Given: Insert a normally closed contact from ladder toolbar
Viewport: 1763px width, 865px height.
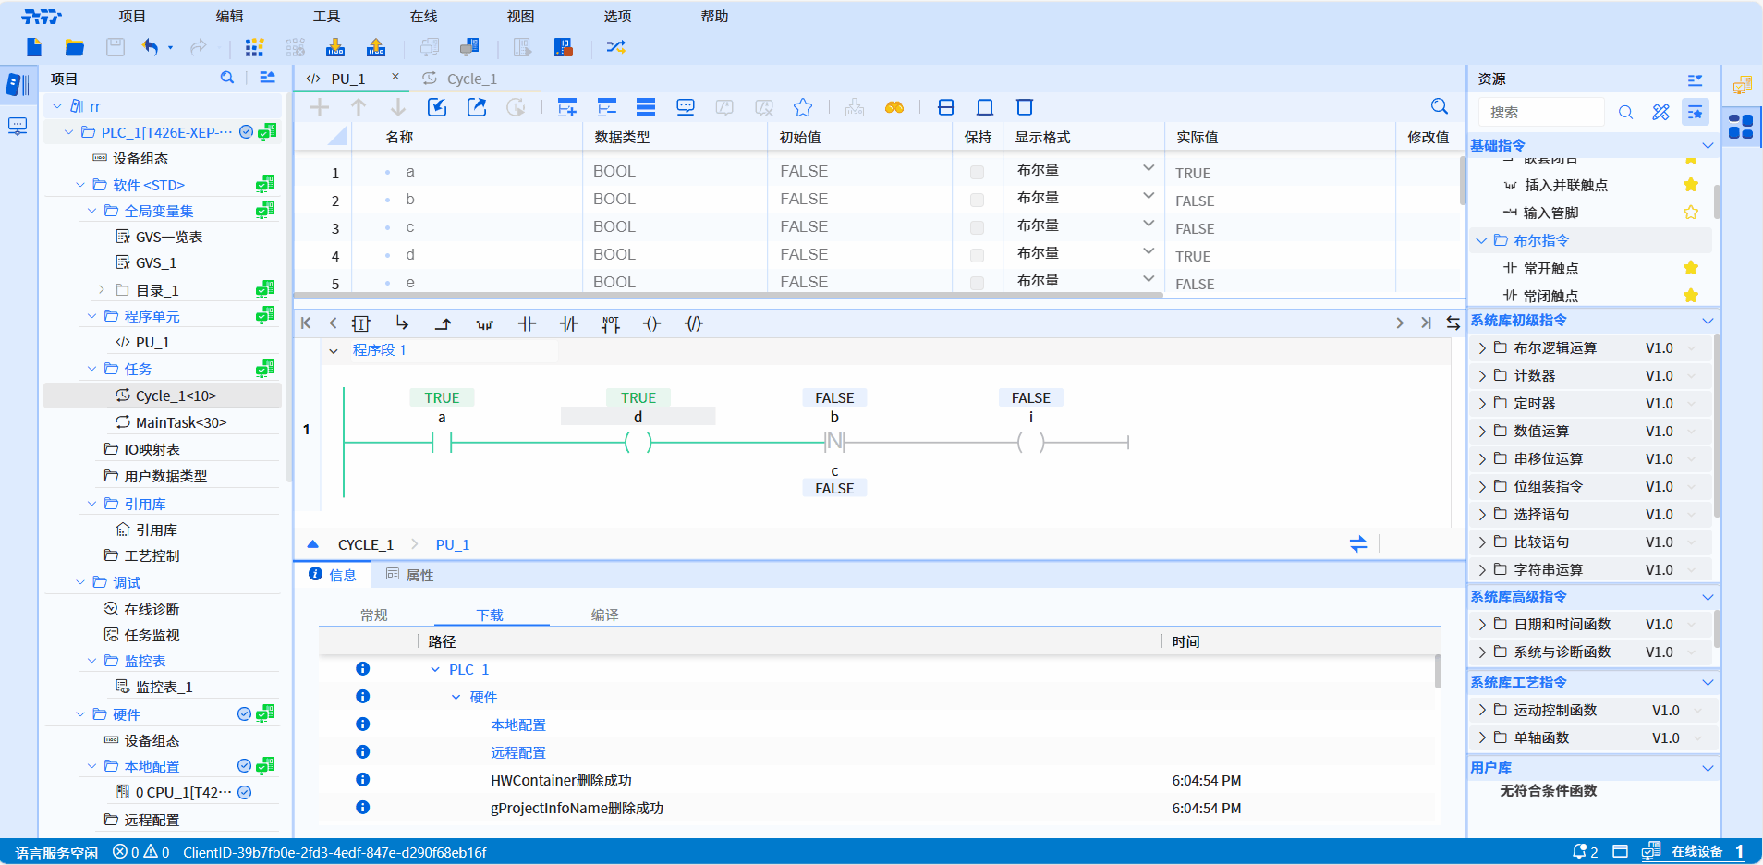Looking at the screenshot, I should (569, 323).
